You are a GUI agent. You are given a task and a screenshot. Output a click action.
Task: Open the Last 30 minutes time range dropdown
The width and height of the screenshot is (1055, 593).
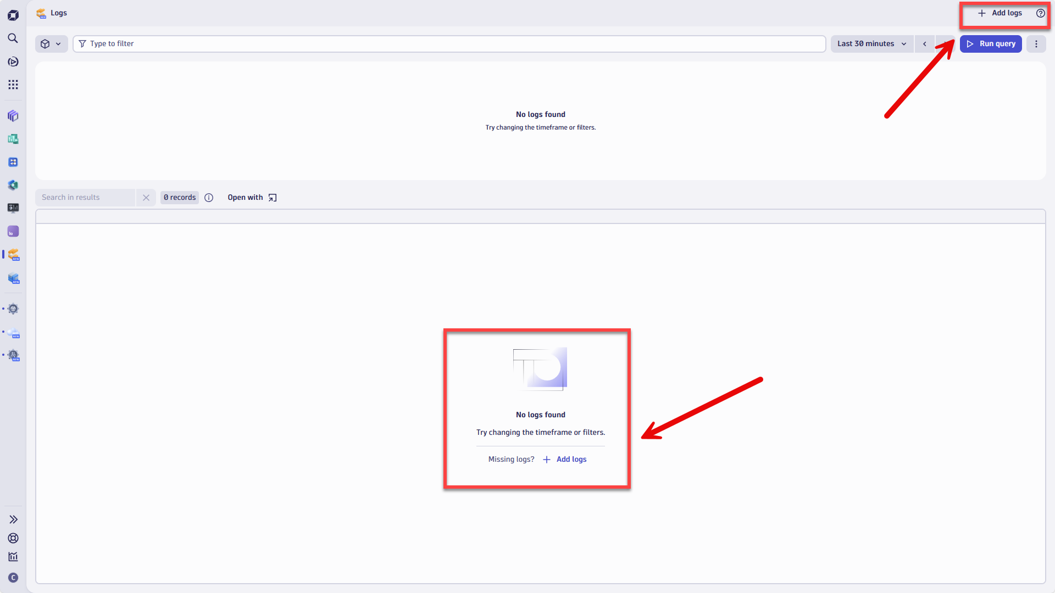pyautogui.click(x=871, y=43)
